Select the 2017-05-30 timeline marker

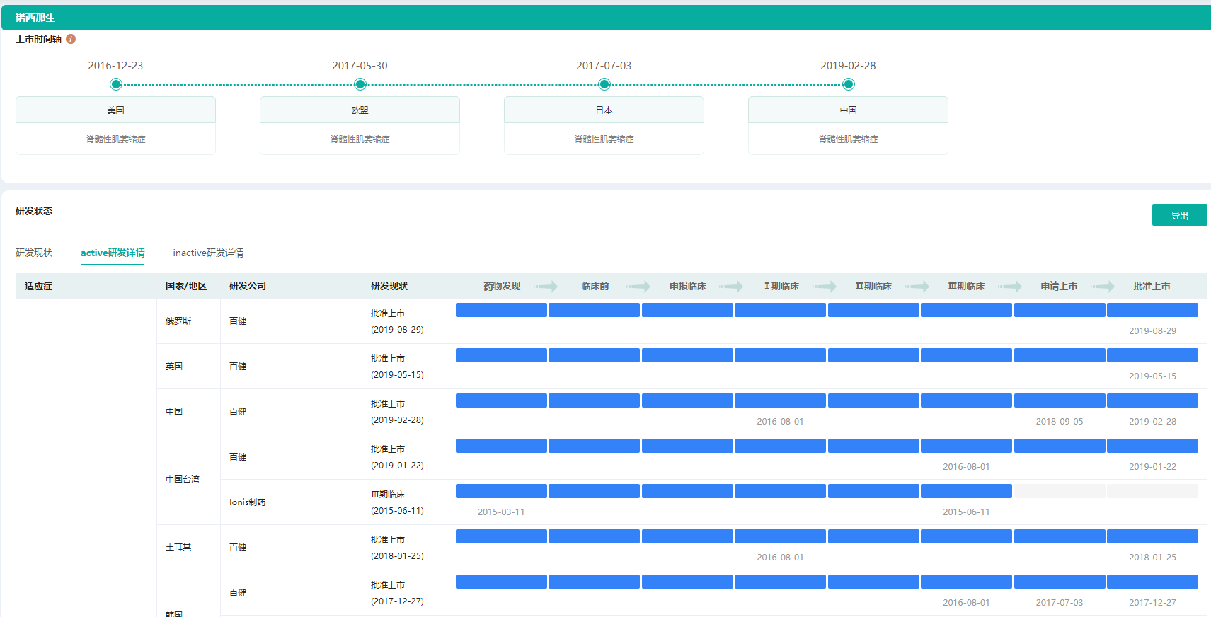(360, 85)
